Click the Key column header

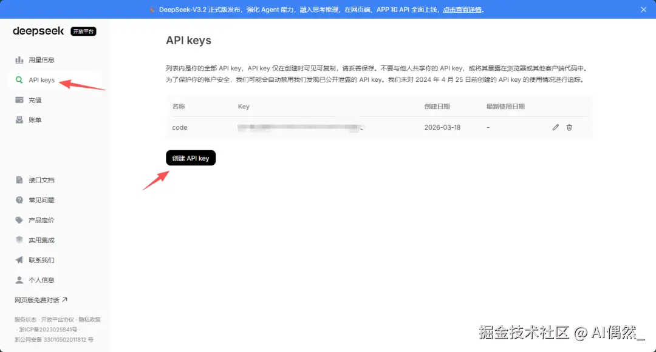click(244, 107)
